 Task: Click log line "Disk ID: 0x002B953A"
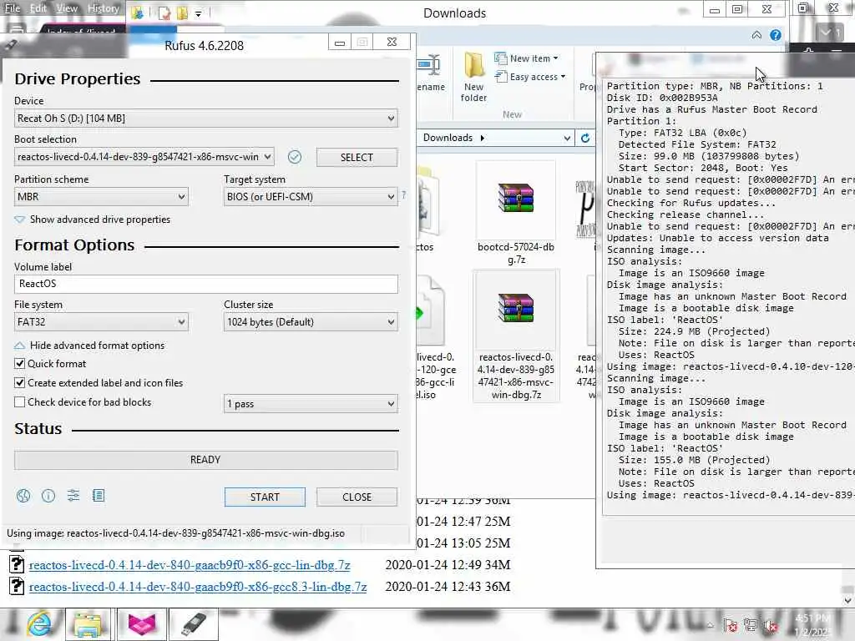coord(662,98)
